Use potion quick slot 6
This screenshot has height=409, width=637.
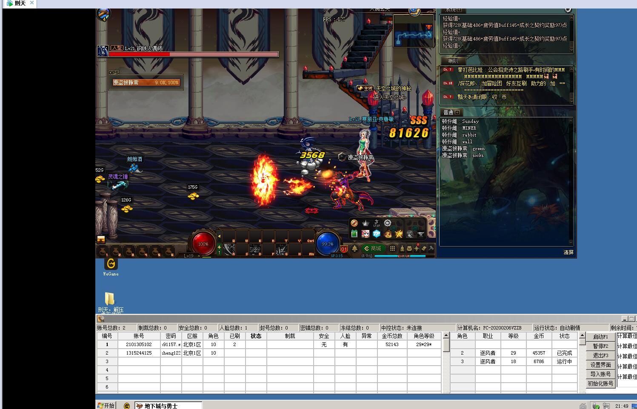click(169, 251)
